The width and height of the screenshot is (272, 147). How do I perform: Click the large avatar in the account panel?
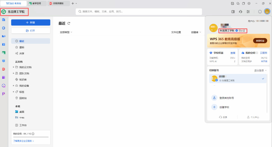(x=213, y=28)
